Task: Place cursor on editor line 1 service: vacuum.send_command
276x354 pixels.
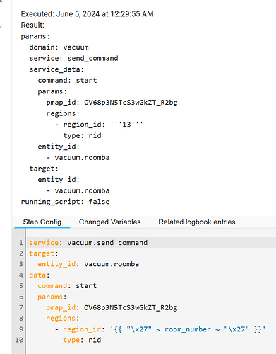Action: [x=88, y=243]
